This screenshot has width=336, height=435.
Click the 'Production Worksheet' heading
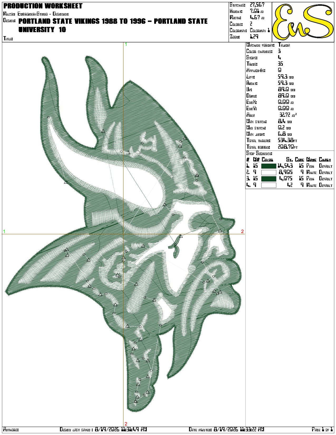43,6
